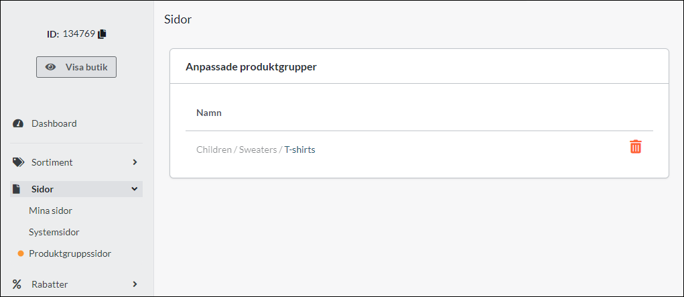Click the eye icon in Visa butik
Screen dimensions: 684x297
[x=50, y=67]
